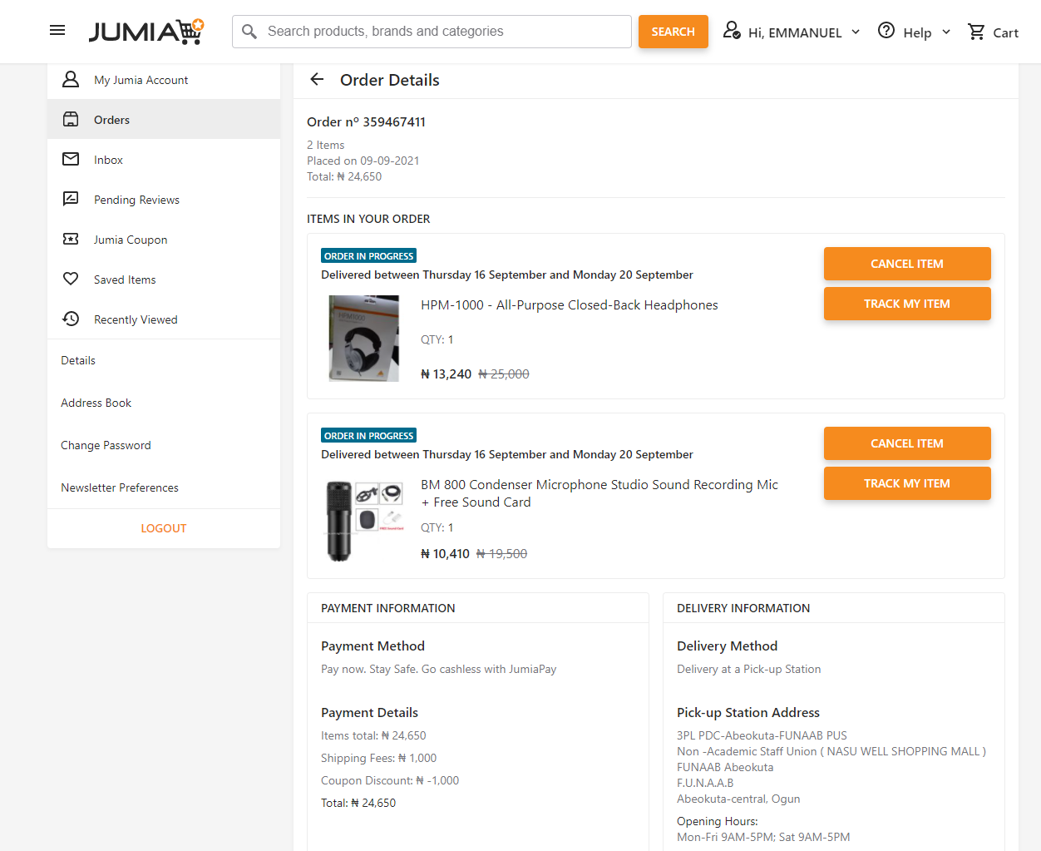Open Inbox from the sidebar

coord(164,160)
